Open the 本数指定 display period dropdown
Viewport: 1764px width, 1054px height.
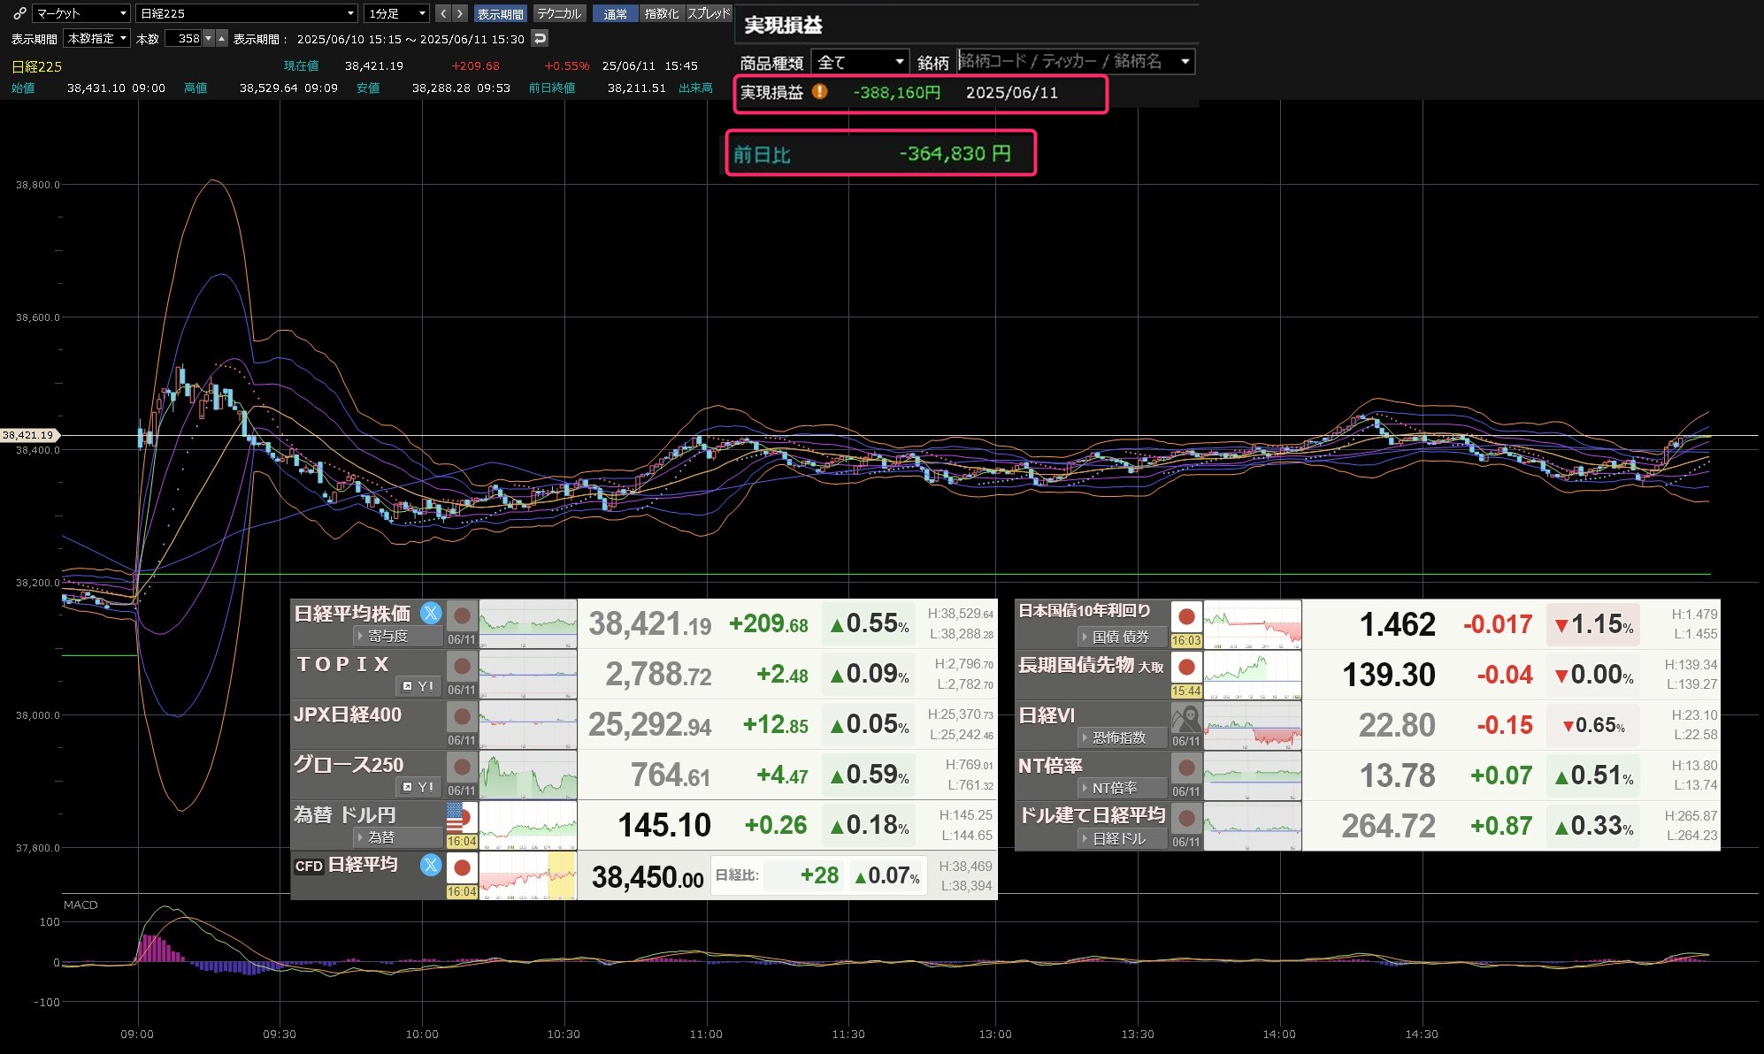click(97, 38)
